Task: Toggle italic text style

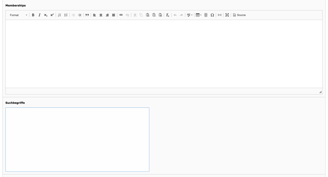Action: (39, 15)
